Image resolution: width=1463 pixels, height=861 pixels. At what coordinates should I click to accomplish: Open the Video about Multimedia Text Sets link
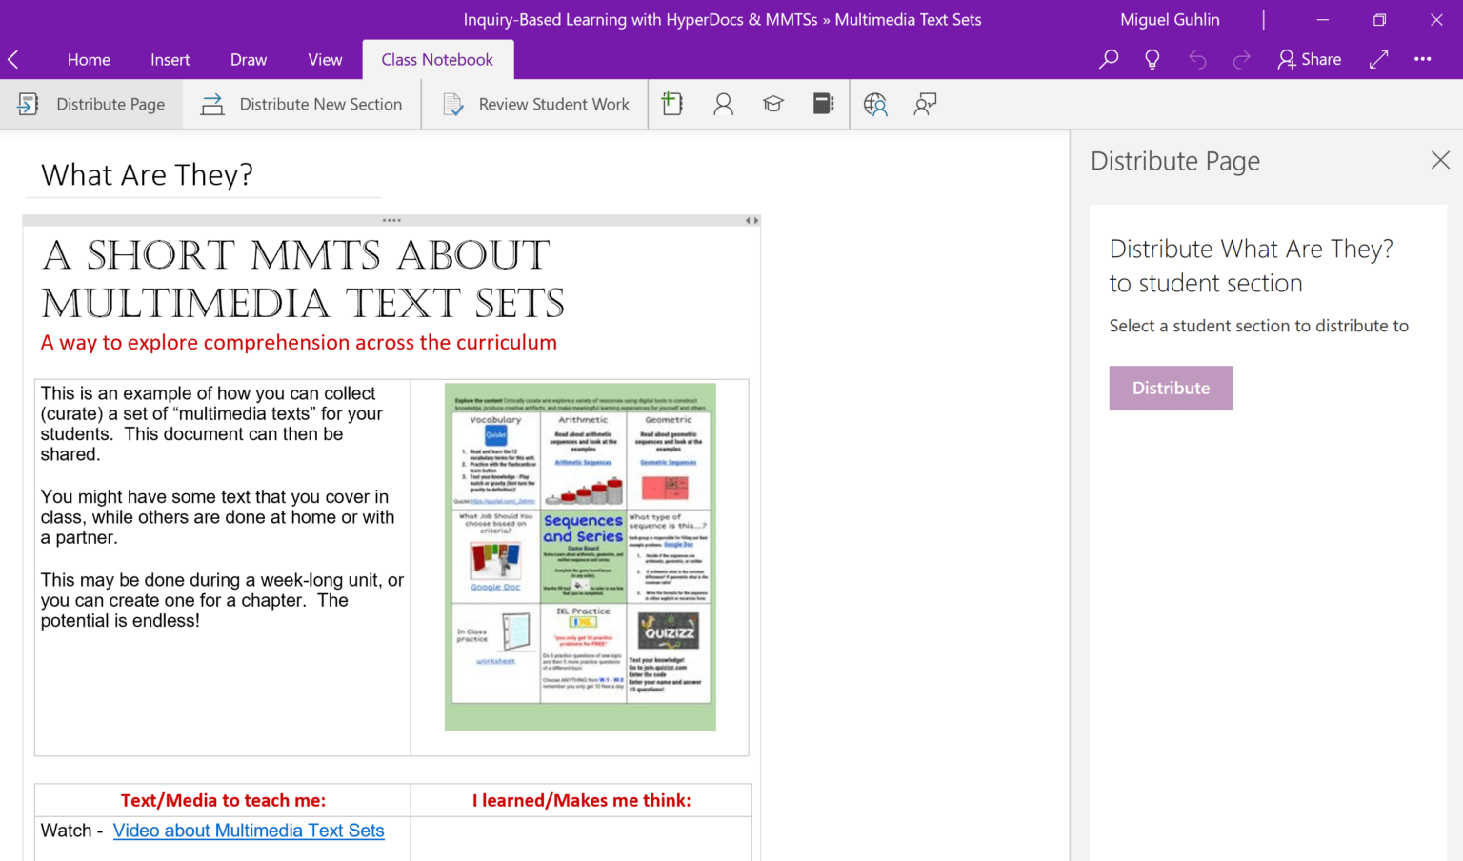[x=249, y=831]
